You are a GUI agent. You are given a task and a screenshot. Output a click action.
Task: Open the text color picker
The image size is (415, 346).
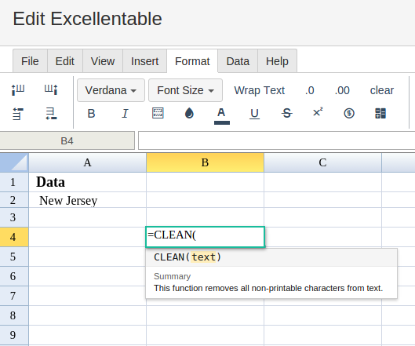[221, 115]
